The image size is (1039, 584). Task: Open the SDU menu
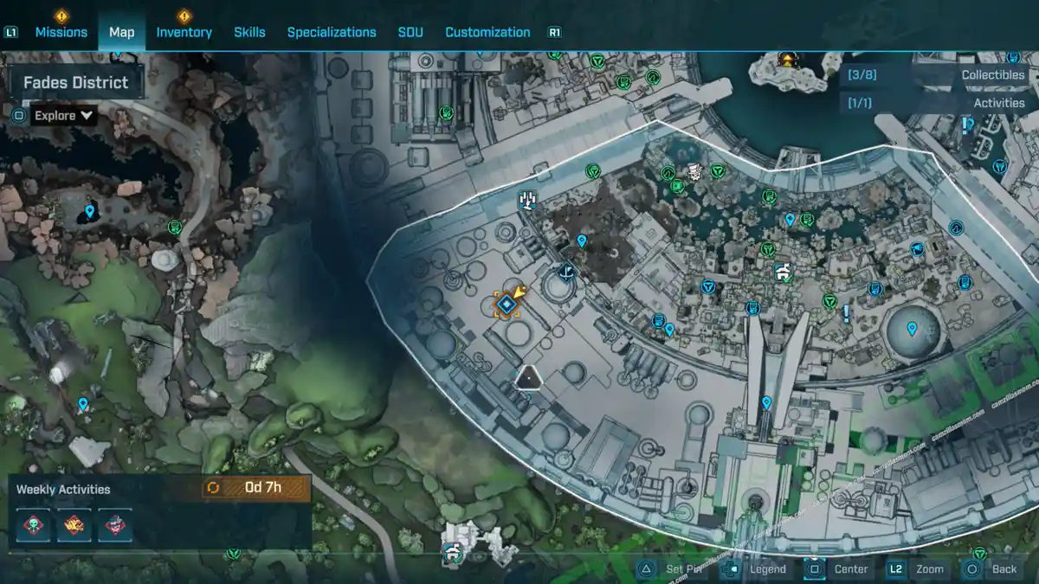click(x=410, y=32)
